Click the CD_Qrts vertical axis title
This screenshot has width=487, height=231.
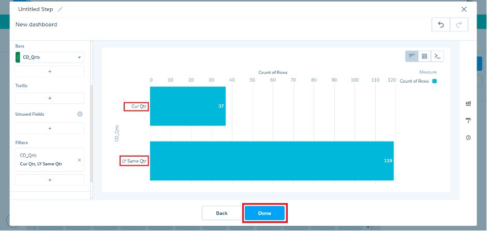pyautogui.click(x=117, y=133)
